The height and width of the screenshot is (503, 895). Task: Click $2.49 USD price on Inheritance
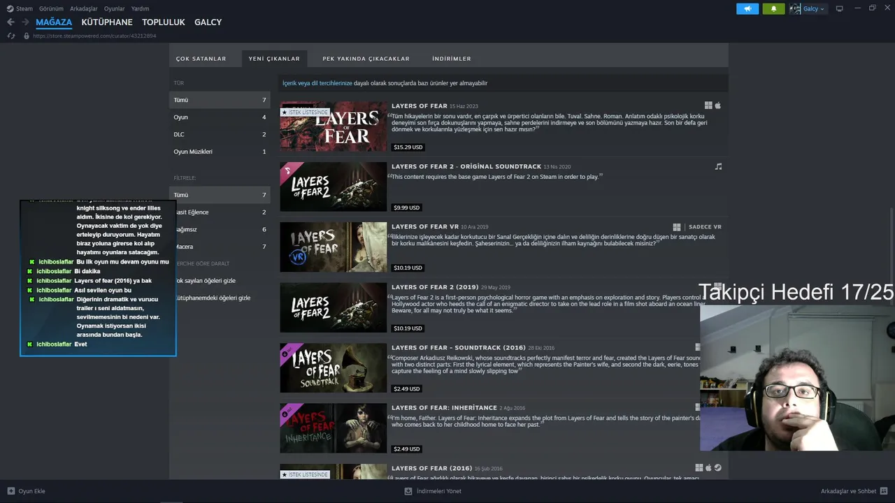pyautogui.click(x=407, y=449)
